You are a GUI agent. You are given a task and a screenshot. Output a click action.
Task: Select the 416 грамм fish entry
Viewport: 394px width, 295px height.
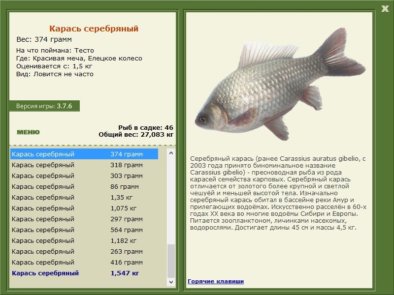click(84, 263)
